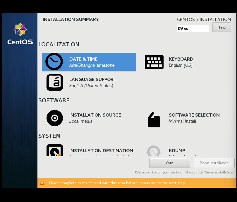
Task: Click the 'us' keyboard layout selector
Action: point(193,28)
